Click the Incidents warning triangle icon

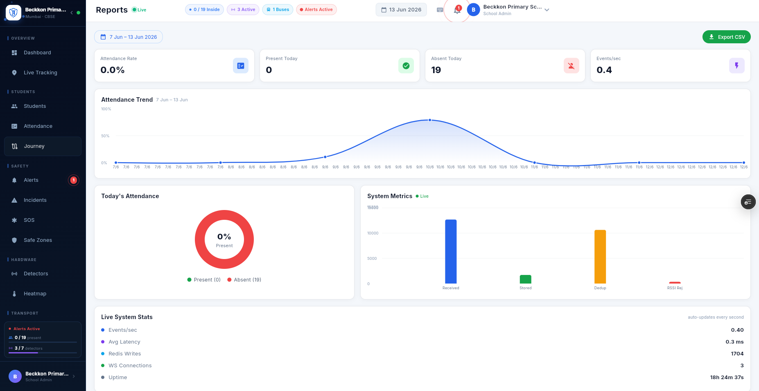pyautogui.click(x=14, y=200)
